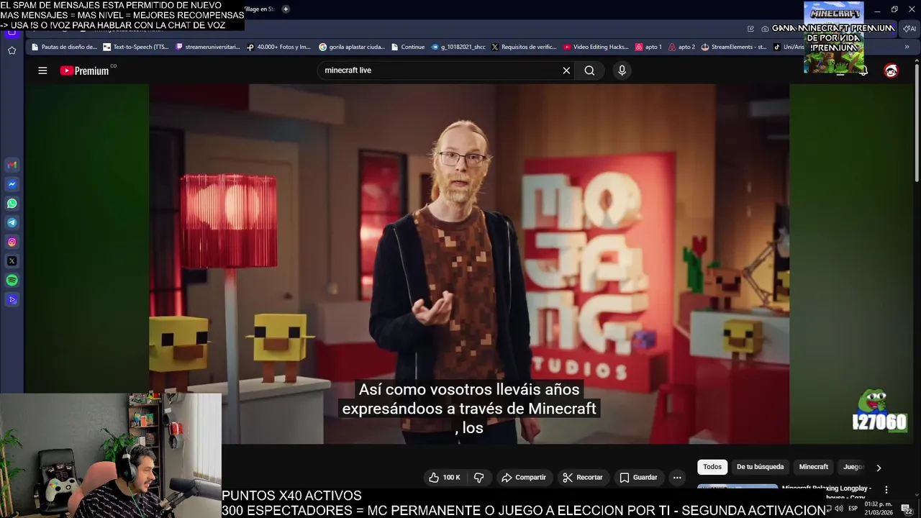This screenshot has width=921, height=518.
Task: Open Spotify in the browser sidebar
Action: coord(12,281)
